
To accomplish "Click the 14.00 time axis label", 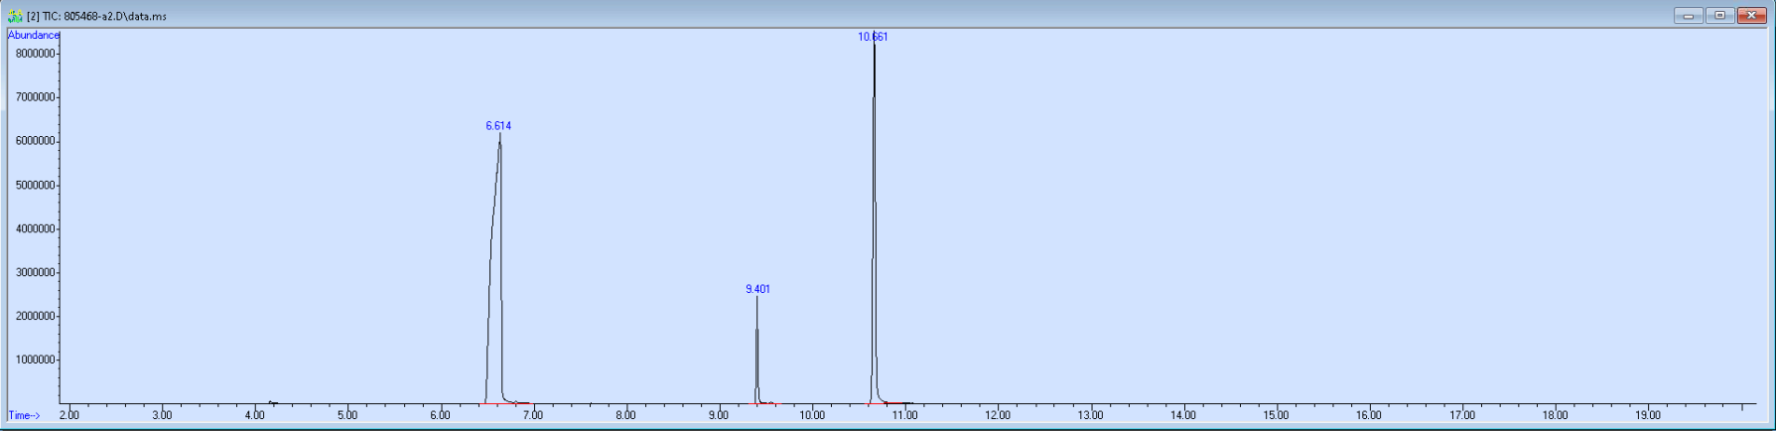I will click(1183, 415).
